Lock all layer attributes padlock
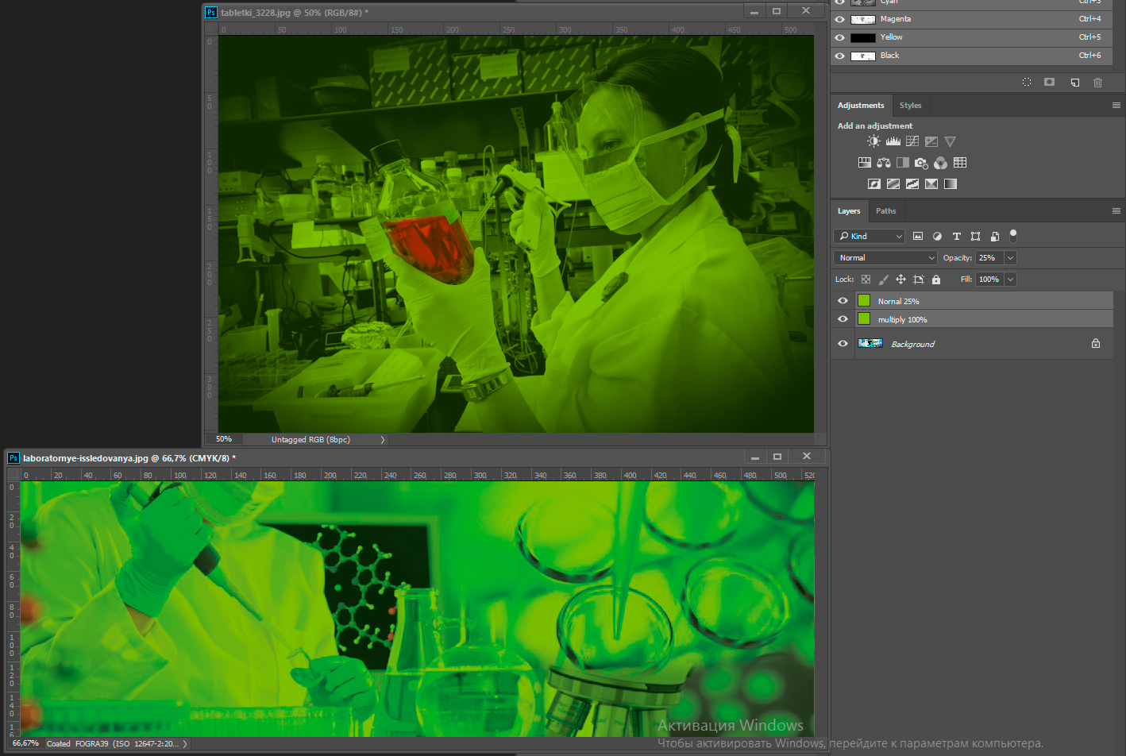Image resolution: width=1126 pixels, height=756 pixels. [936, 280]
